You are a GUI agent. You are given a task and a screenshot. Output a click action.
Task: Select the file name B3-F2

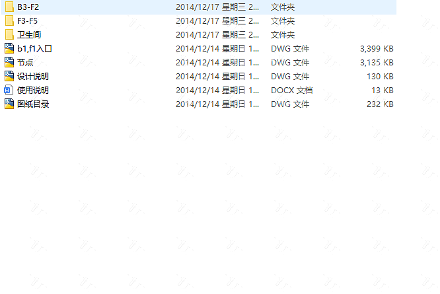28,7
